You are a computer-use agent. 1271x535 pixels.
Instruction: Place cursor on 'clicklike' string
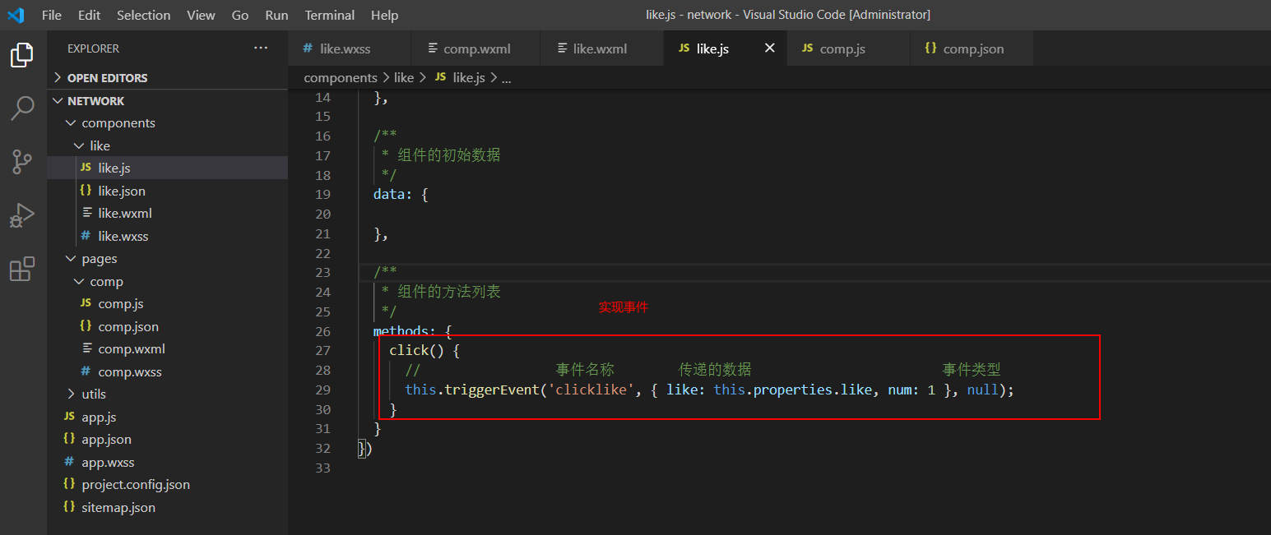(x=592, y=390)
